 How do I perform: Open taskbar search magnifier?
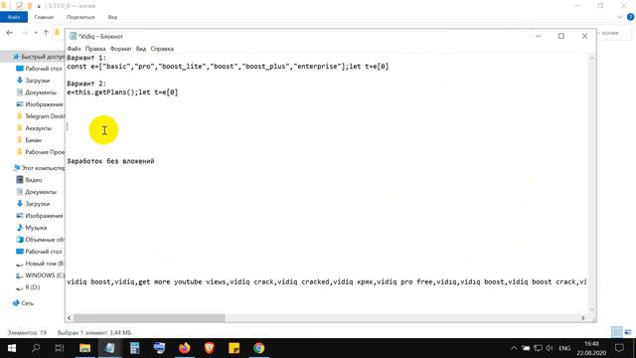tap(36, 348)
